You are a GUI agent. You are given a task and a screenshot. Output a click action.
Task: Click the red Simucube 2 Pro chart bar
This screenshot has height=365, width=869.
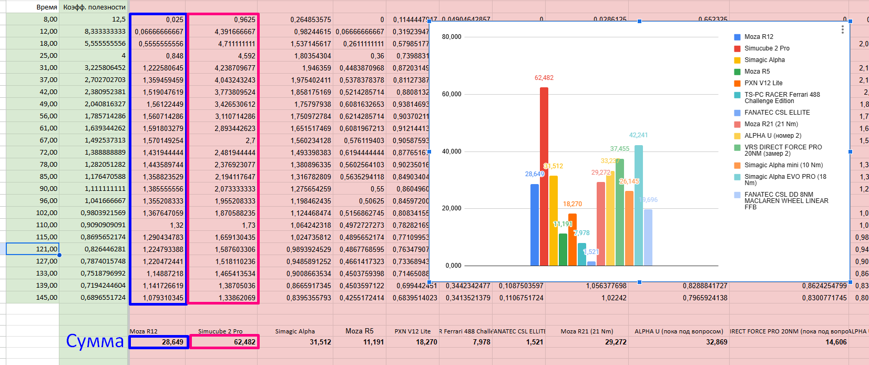(x=544, y=177)
